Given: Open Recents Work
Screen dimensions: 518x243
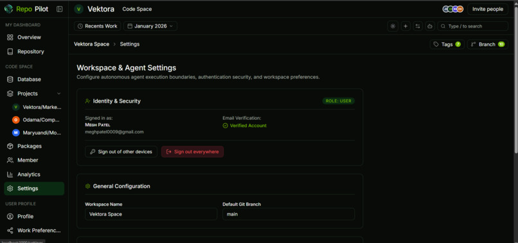Looking at the screenshot, I should pos(98,26).
